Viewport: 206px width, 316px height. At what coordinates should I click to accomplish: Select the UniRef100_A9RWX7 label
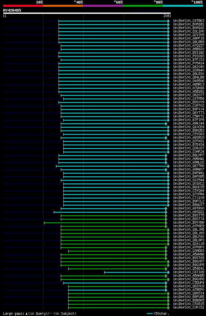189,170
